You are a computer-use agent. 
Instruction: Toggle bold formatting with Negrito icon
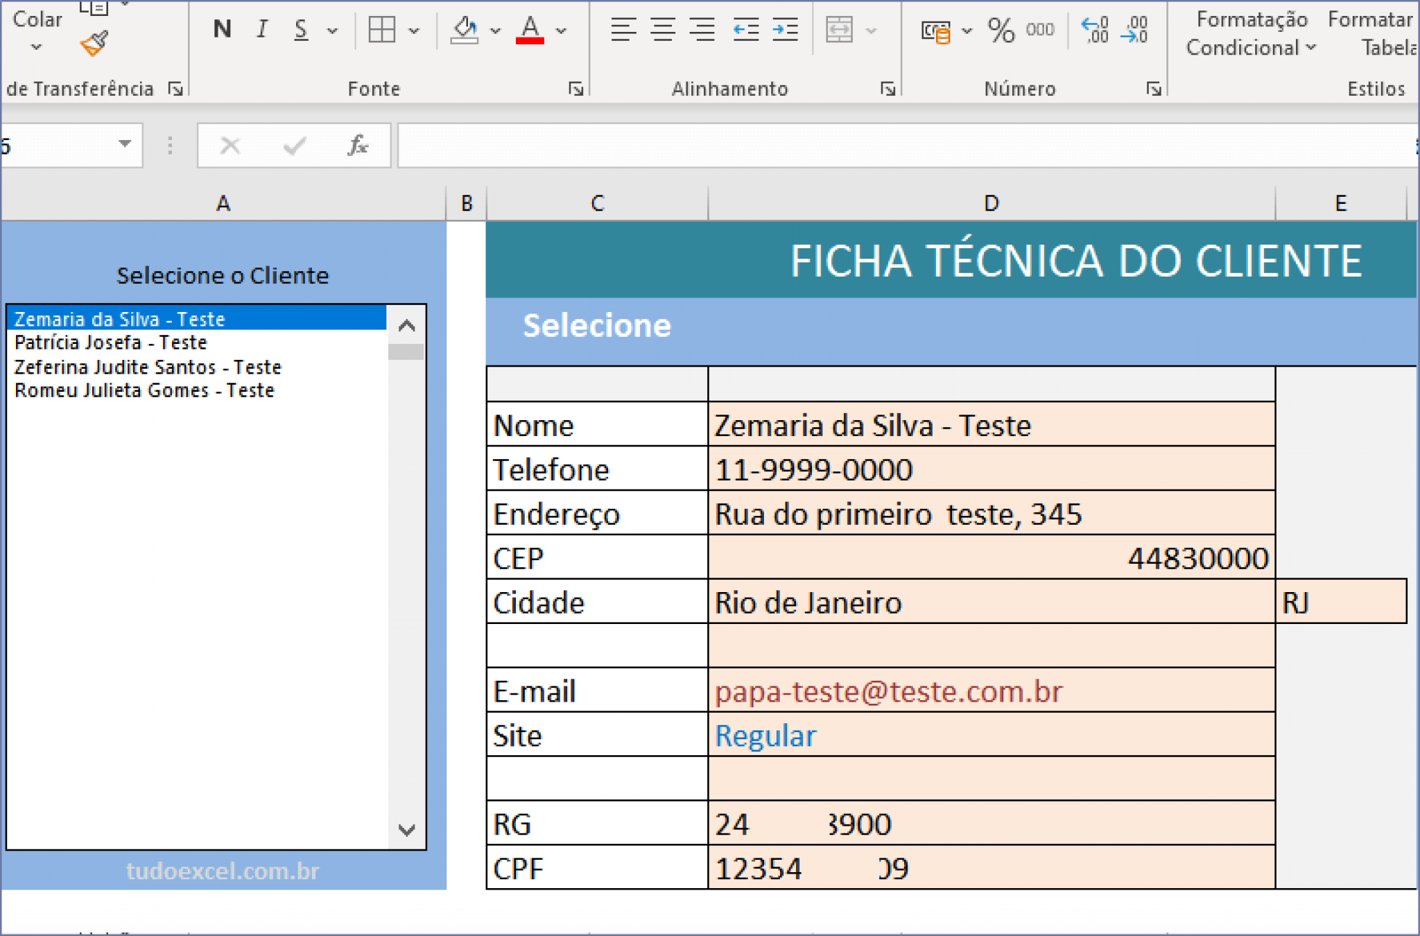coord(222,29)
